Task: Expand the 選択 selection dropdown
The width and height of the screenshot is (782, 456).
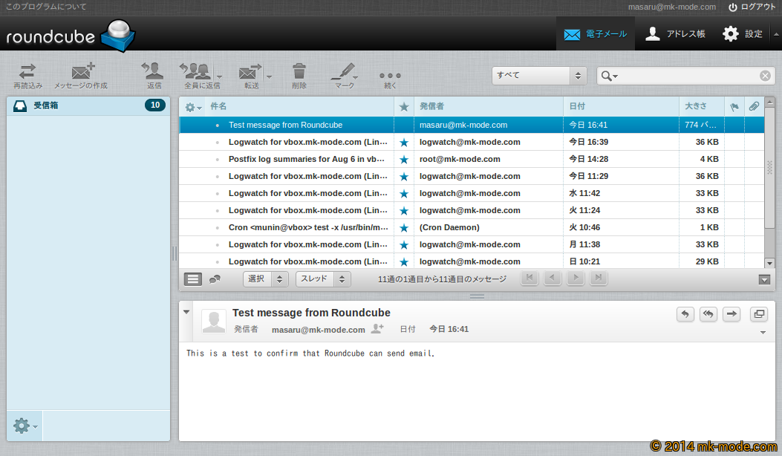Action: coord(265,279)
